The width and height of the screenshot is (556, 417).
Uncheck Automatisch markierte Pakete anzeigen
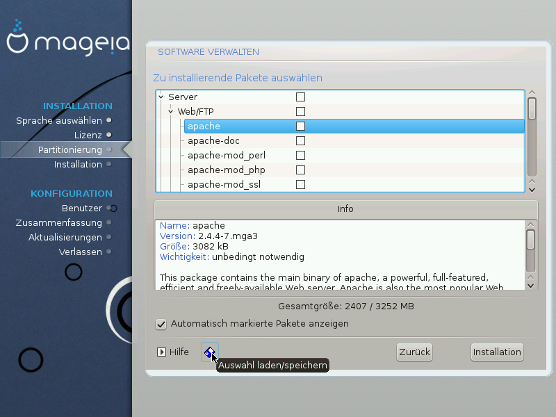[161, 324]
